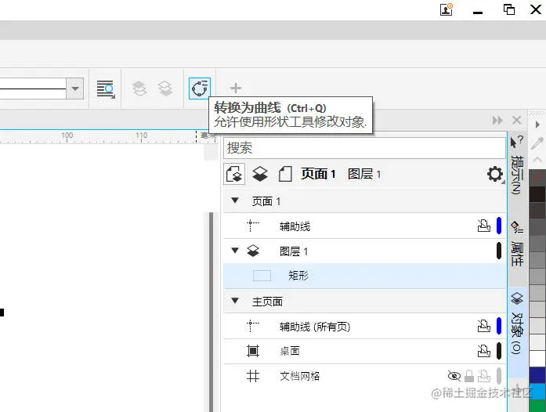
Task: Open the line style dropdown arrow
Action: click(x=75, y=89)
